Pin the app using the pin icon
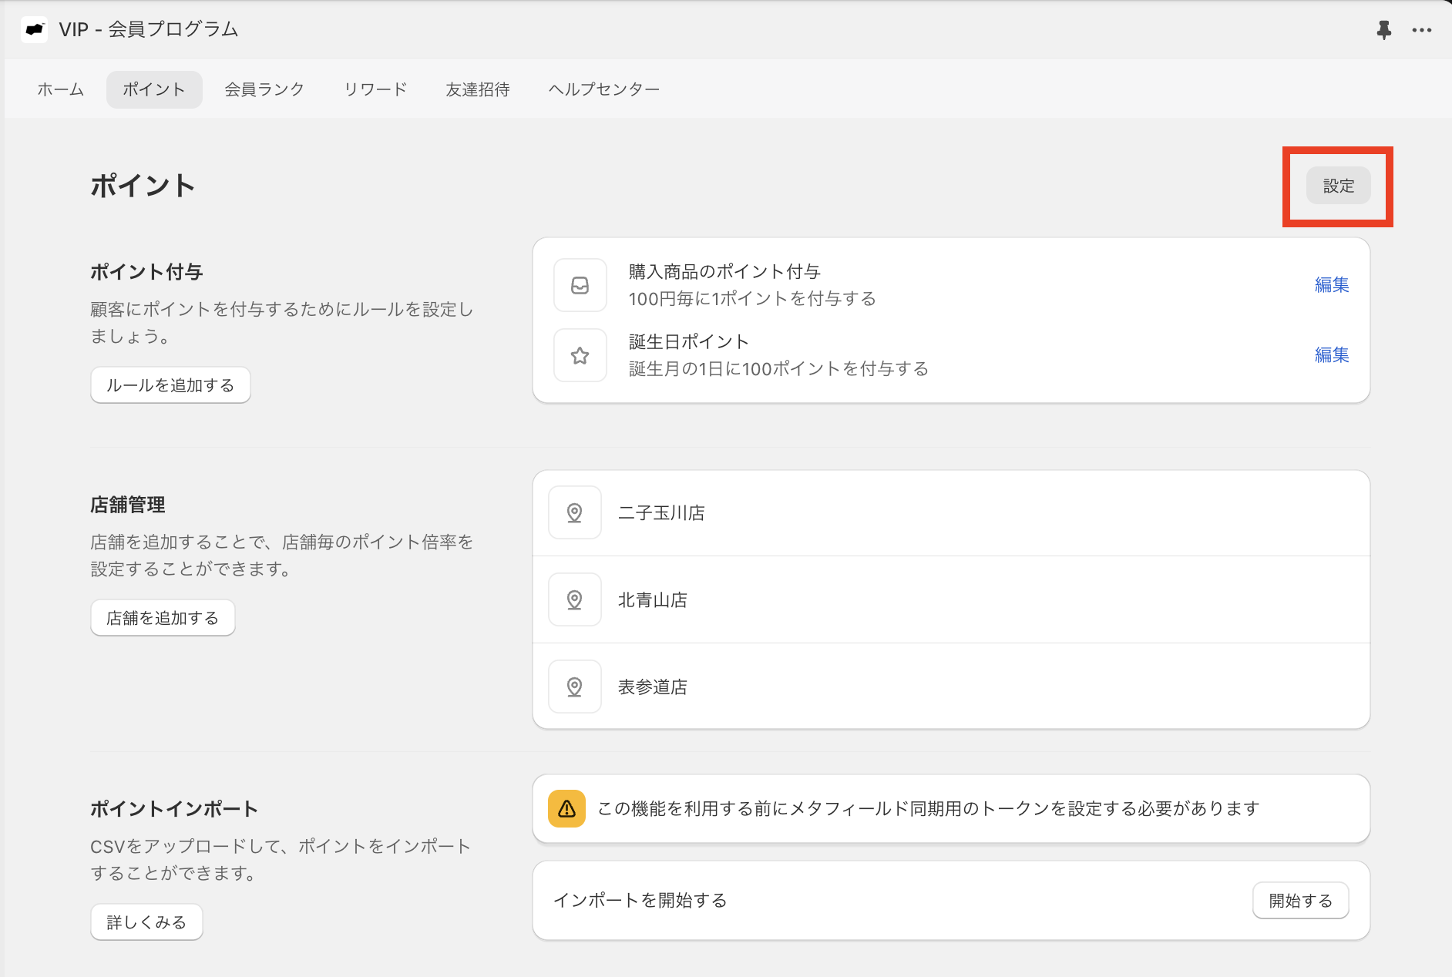This screenshot has height=977, width=1452. (x=1384, y=30)
